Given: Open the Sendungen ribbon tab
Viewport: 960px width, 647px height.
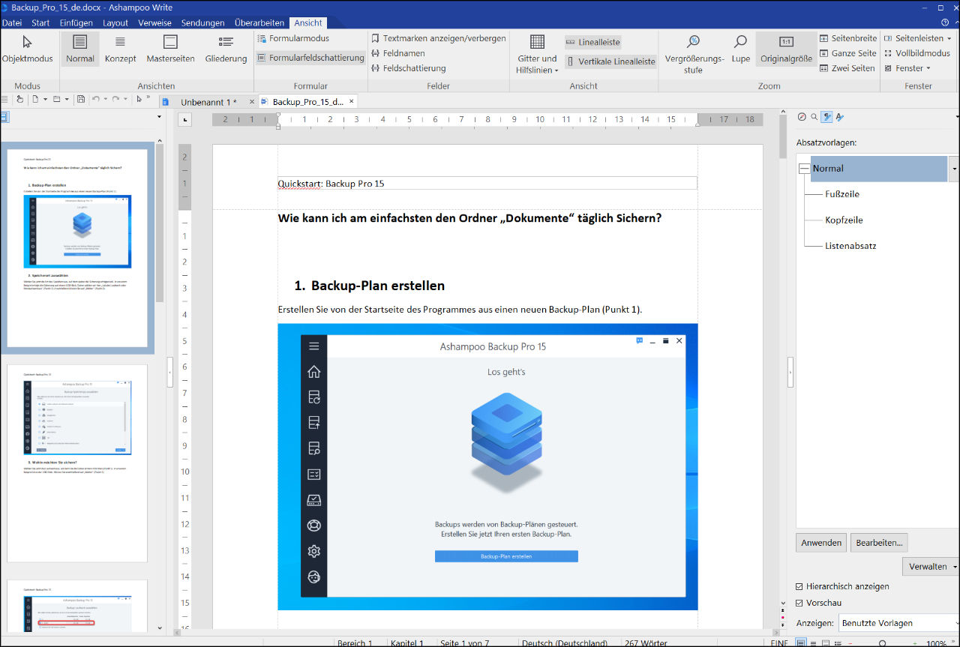Looking at the screenshot, I should 202,23.
